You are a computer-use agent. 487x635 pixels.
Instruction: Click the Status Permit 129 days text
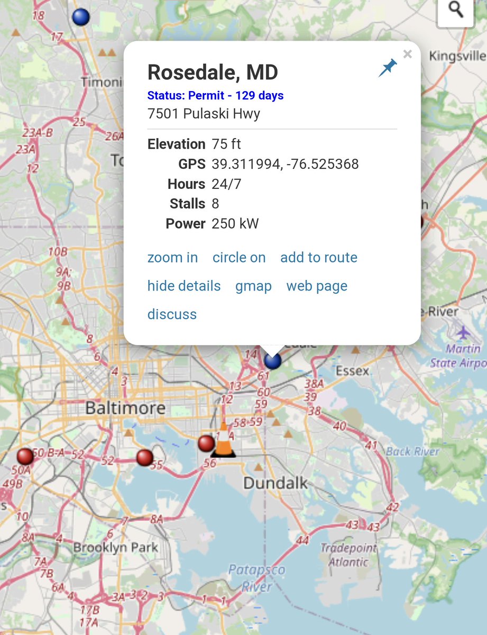pyautogui.click(x=215, y=96)
